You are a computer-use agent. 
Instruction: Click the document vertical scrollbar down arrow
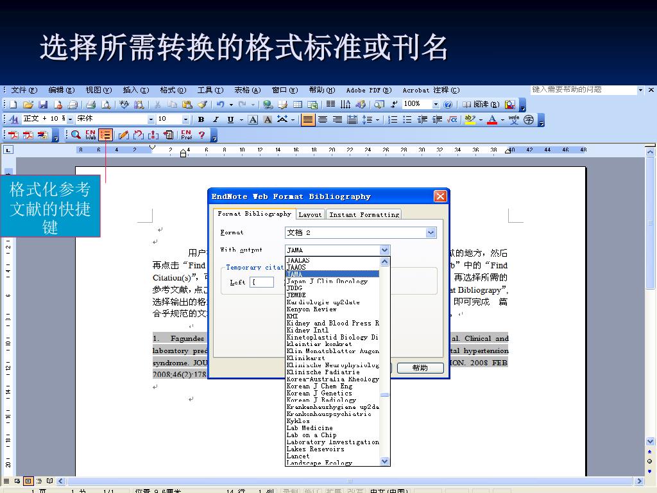click(650, 441)
